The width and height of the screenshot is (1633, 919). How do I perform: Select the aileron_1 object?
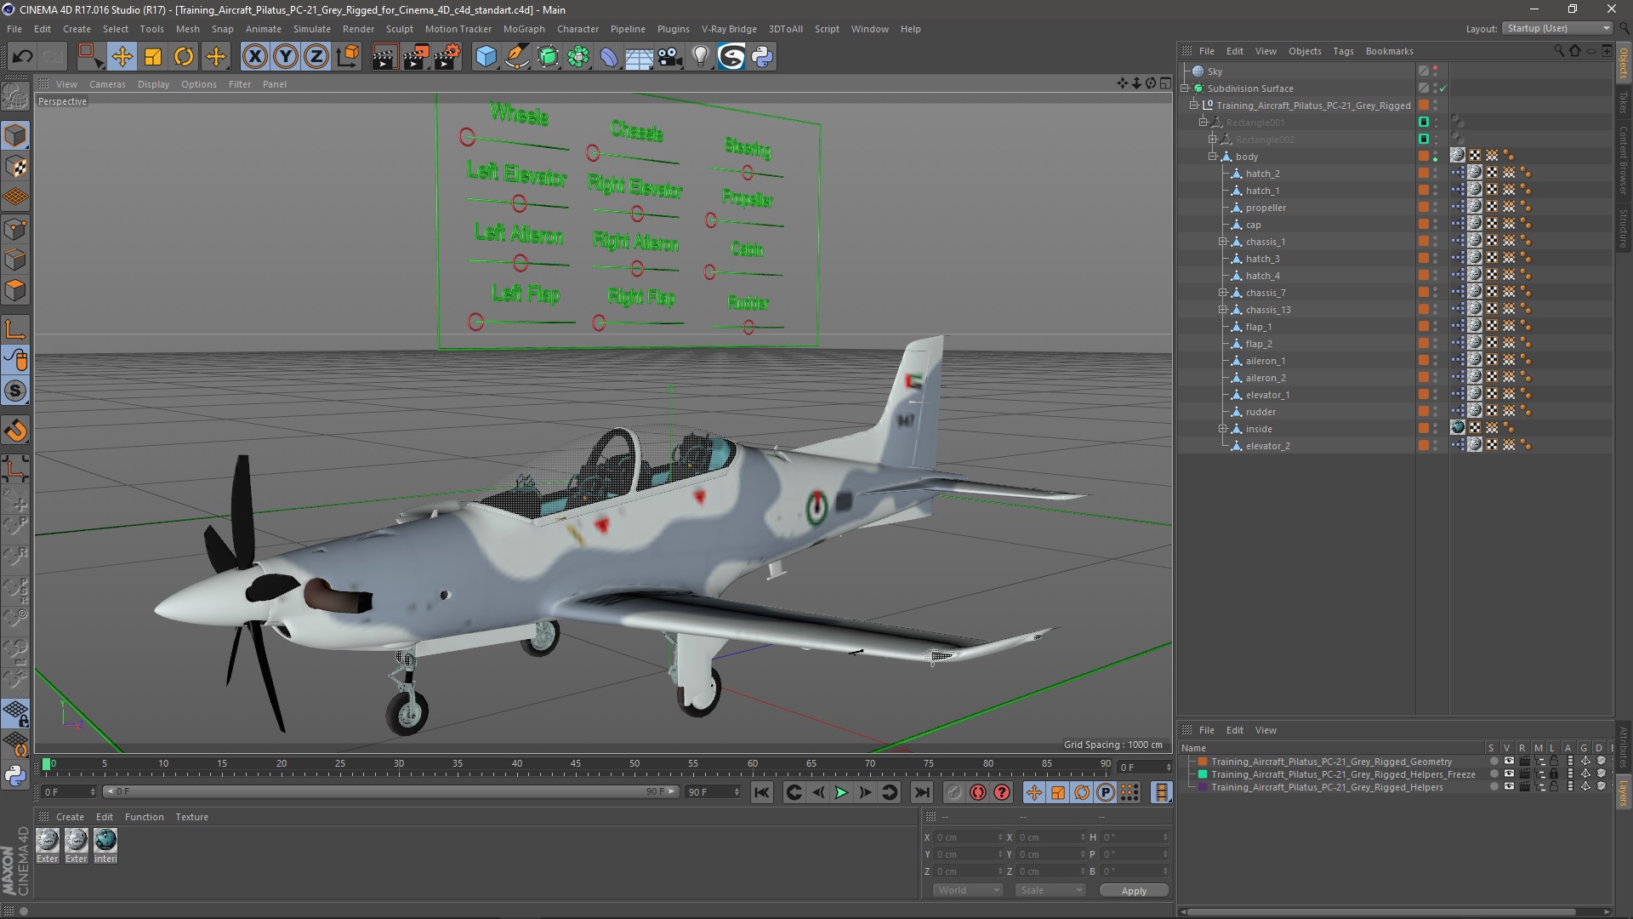tap(1265, 361)
